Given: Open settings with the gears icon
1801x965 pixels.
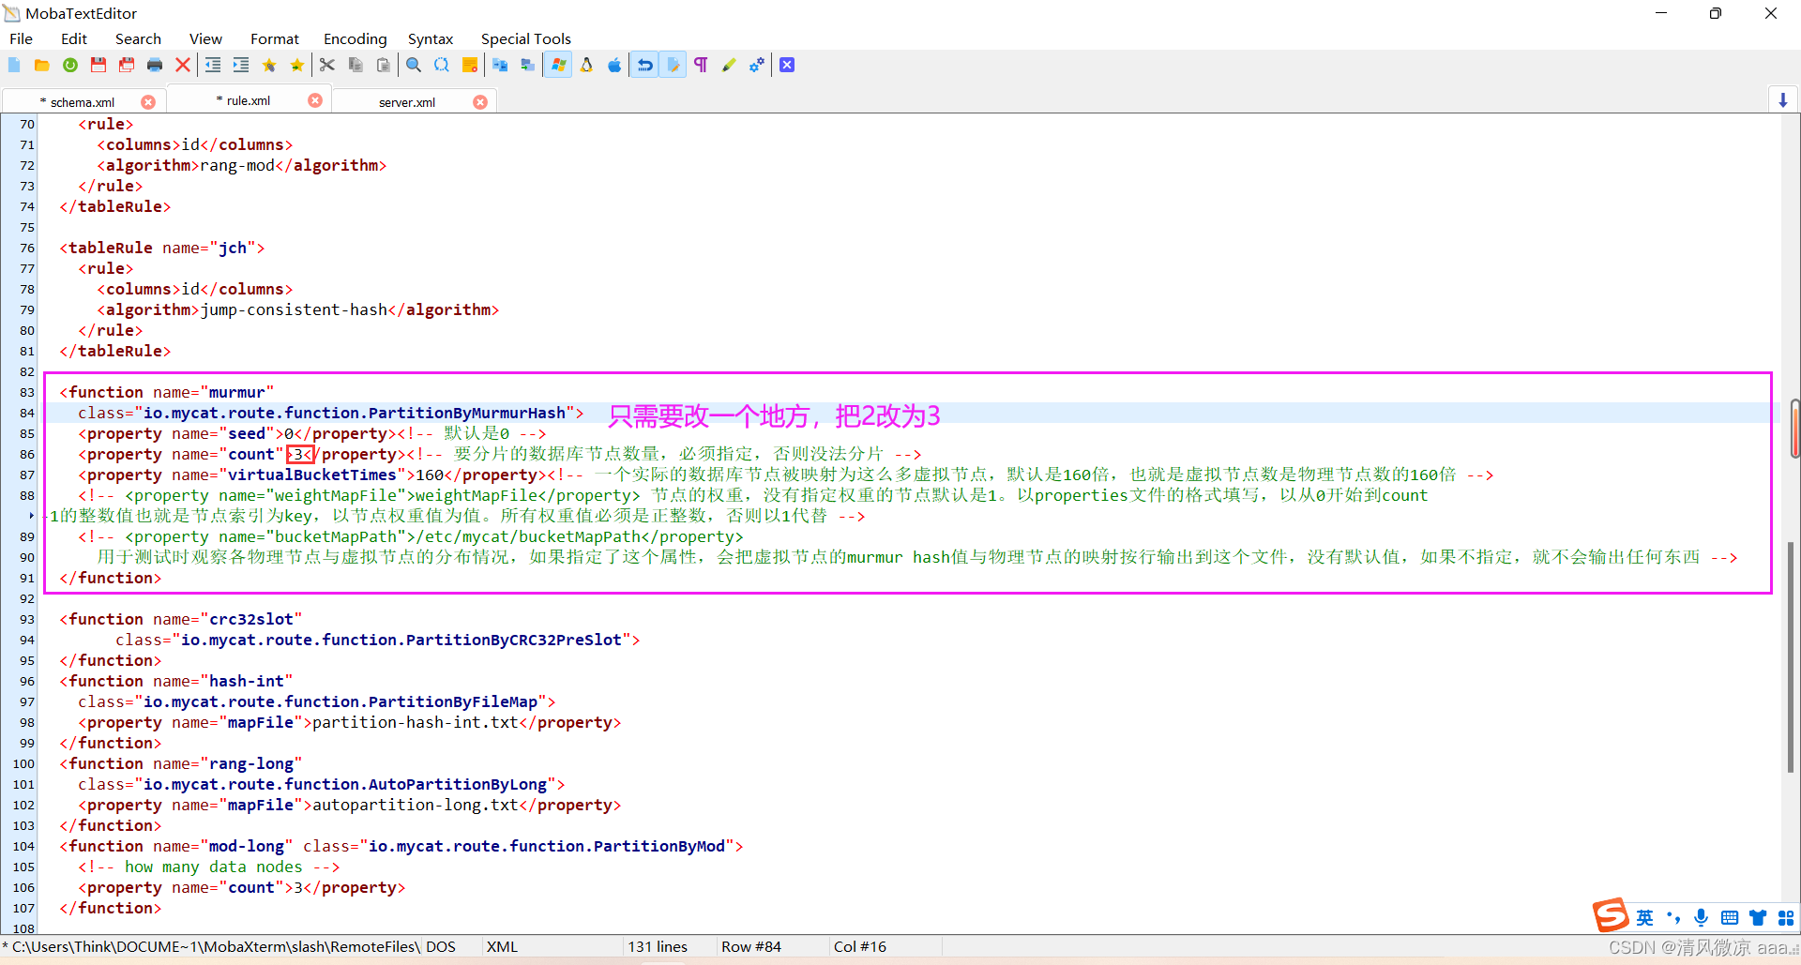Looking at the screenshot, I should 757,65.
